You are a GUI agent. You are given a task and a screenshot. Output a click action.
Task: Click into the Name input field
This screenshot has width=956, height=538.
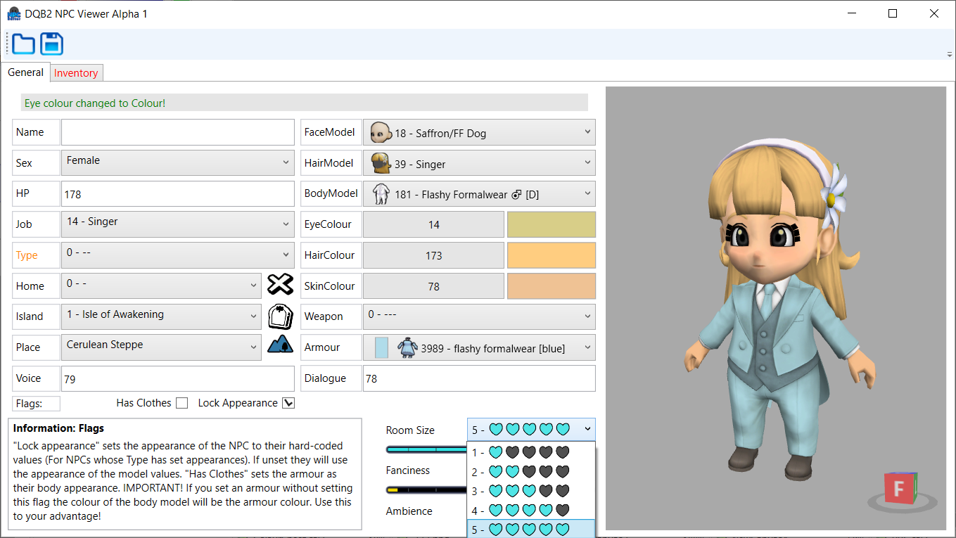click(x=178, y=132)
